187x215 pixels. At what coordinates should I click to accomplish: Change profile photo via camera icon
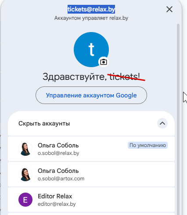click(x=104, y=62)
